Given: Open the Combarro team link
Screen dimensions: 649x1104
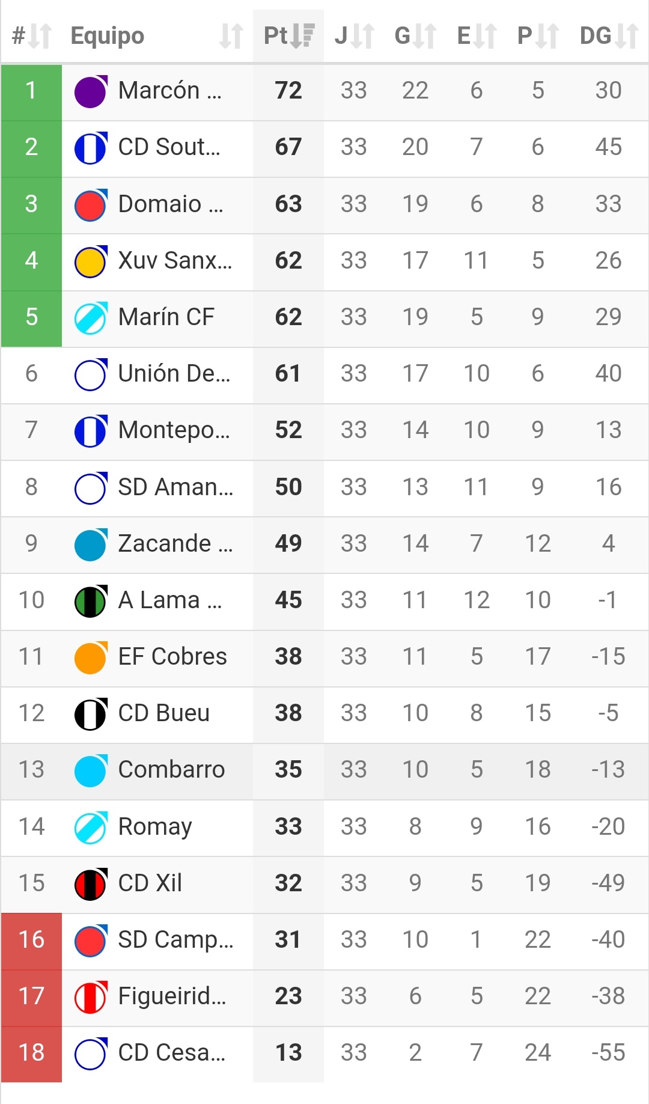Looking at the screenshot, I should click(171, 770).
